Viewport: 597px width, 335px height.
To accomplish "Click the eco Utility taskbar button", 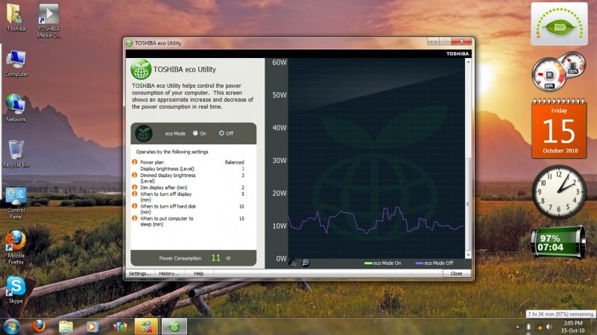I will pos(174,327).
